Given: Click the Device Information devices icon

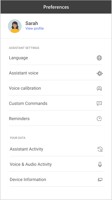Looking at the screenshot, I should [100, 180].
